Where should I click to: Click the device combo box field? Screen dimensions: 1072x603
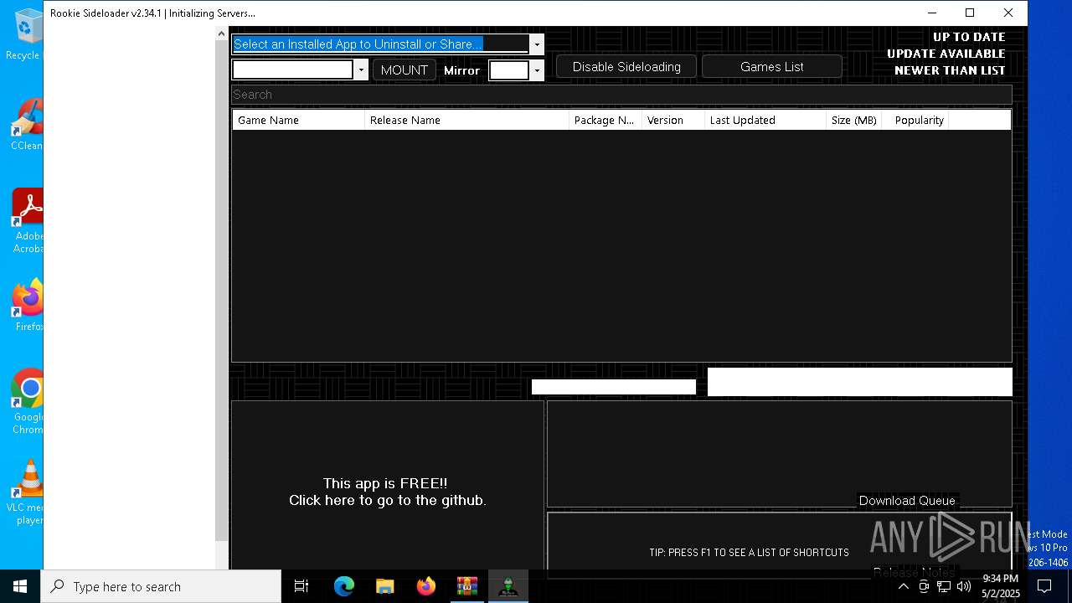click(x=293, y=70)
